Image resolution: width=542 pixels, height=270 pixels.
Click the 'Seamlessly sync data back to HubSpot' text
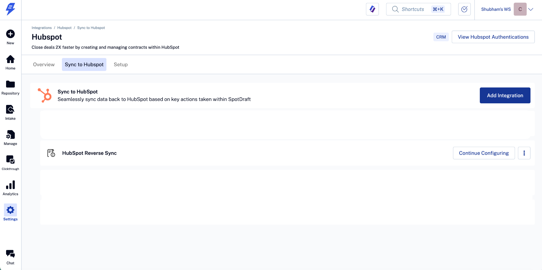coord(154,99)
